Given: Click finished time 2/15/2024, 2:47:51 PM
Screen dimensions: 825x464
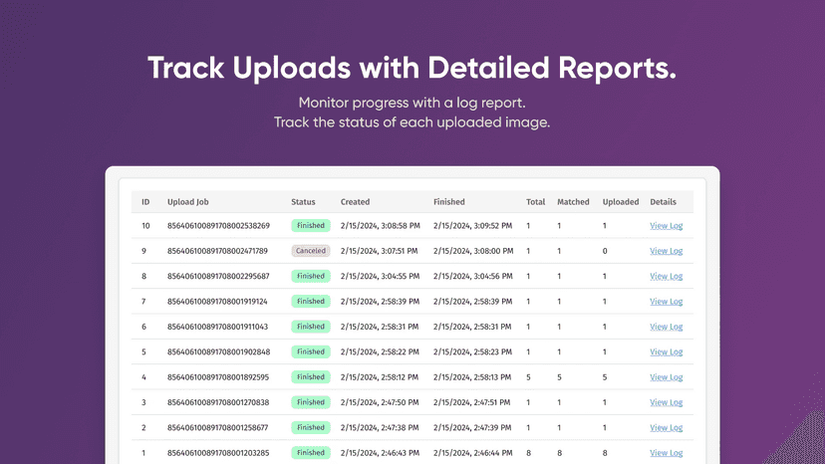Looking at the screenshot, I should pos(471,402).
